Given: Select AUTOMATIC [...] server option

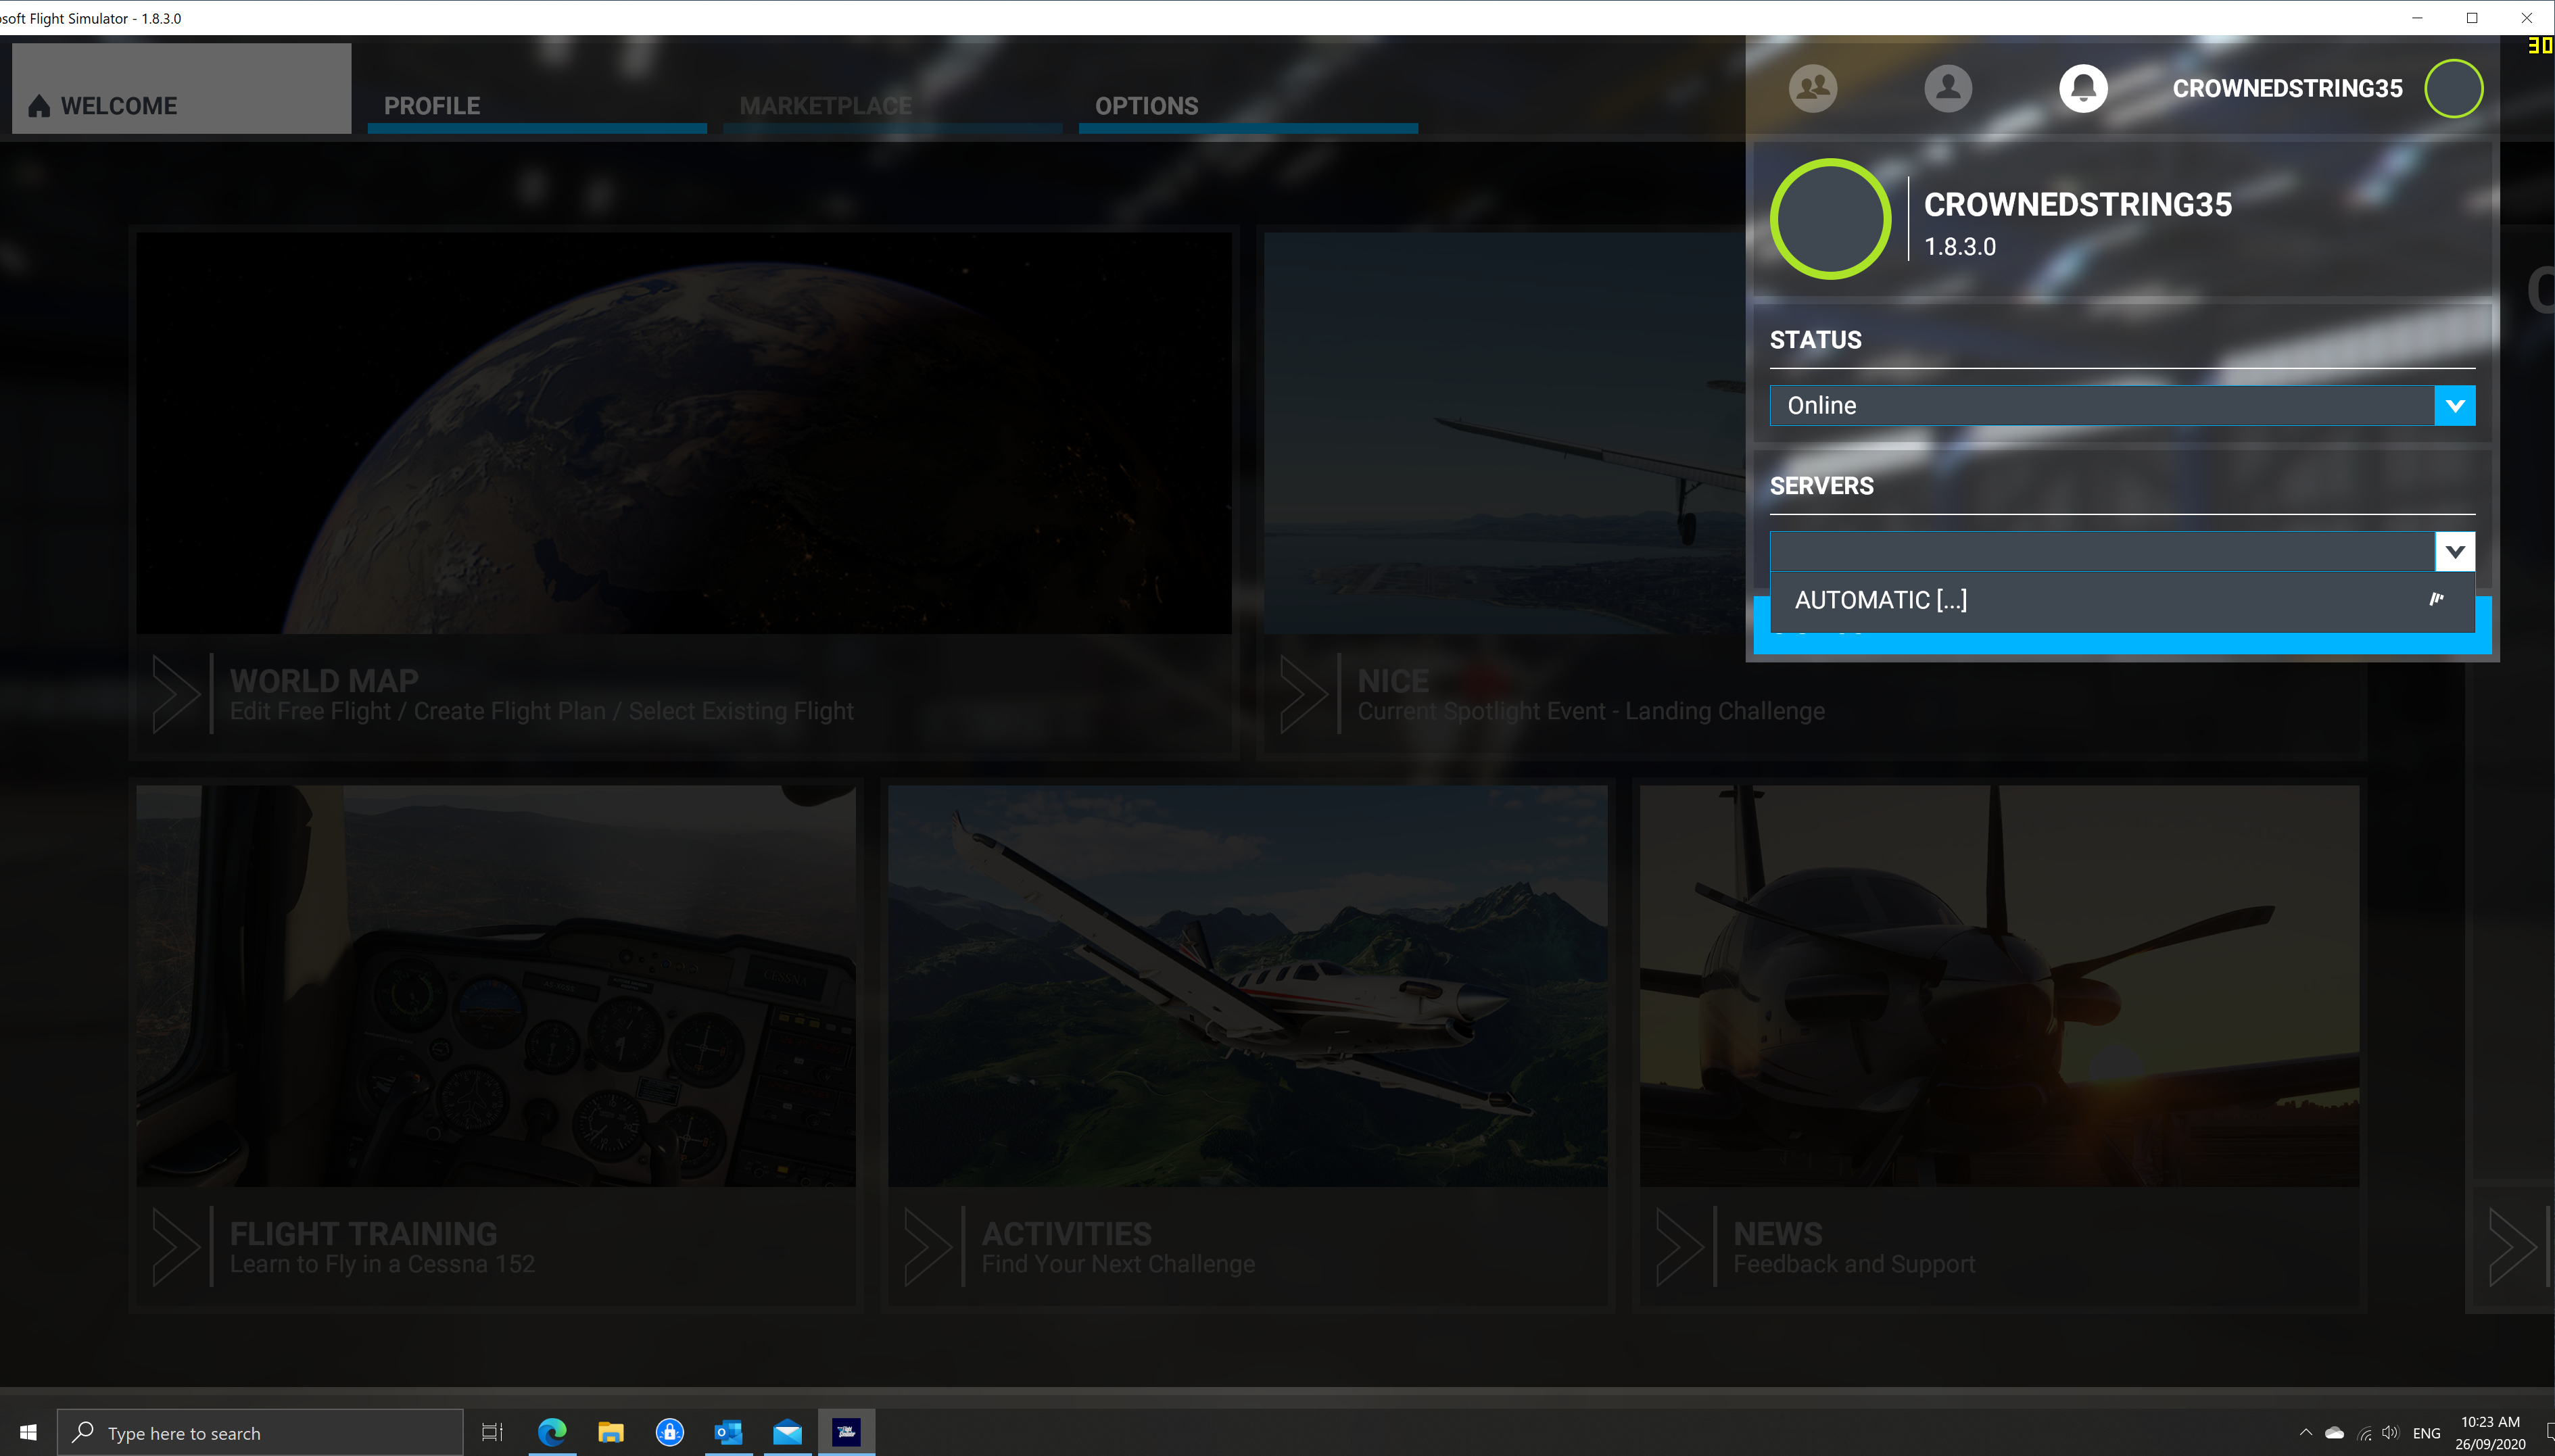Looking at the screenshot, I should tap(2122, 600).
